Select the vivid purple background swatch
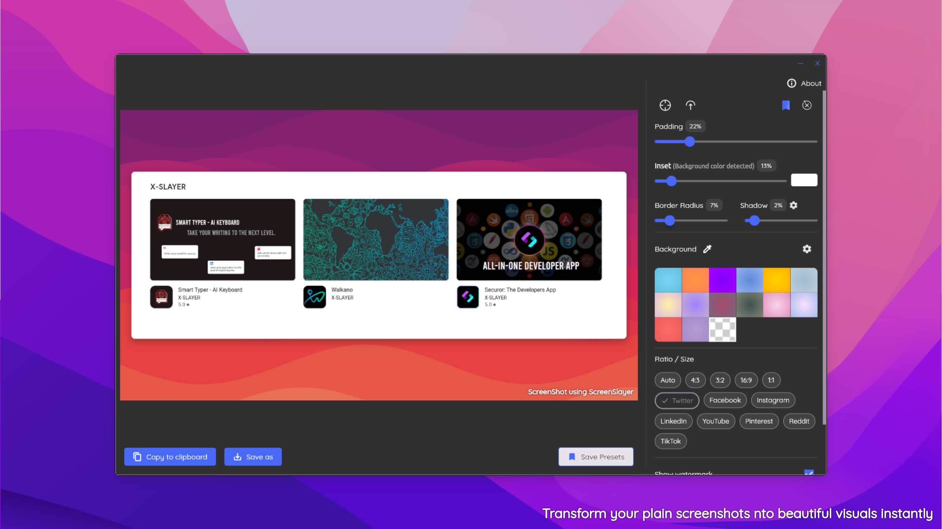The width and height of the screenshot is (942, 529). (x=722, y=280)
